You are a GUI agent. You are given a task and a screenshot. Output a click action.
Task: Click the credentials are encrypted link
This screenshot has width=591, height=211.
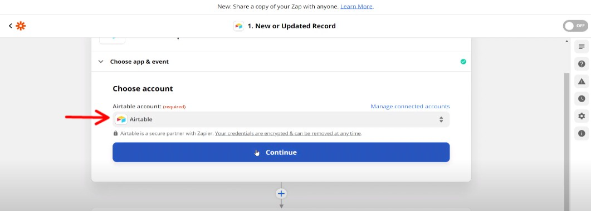coord(288,133)
